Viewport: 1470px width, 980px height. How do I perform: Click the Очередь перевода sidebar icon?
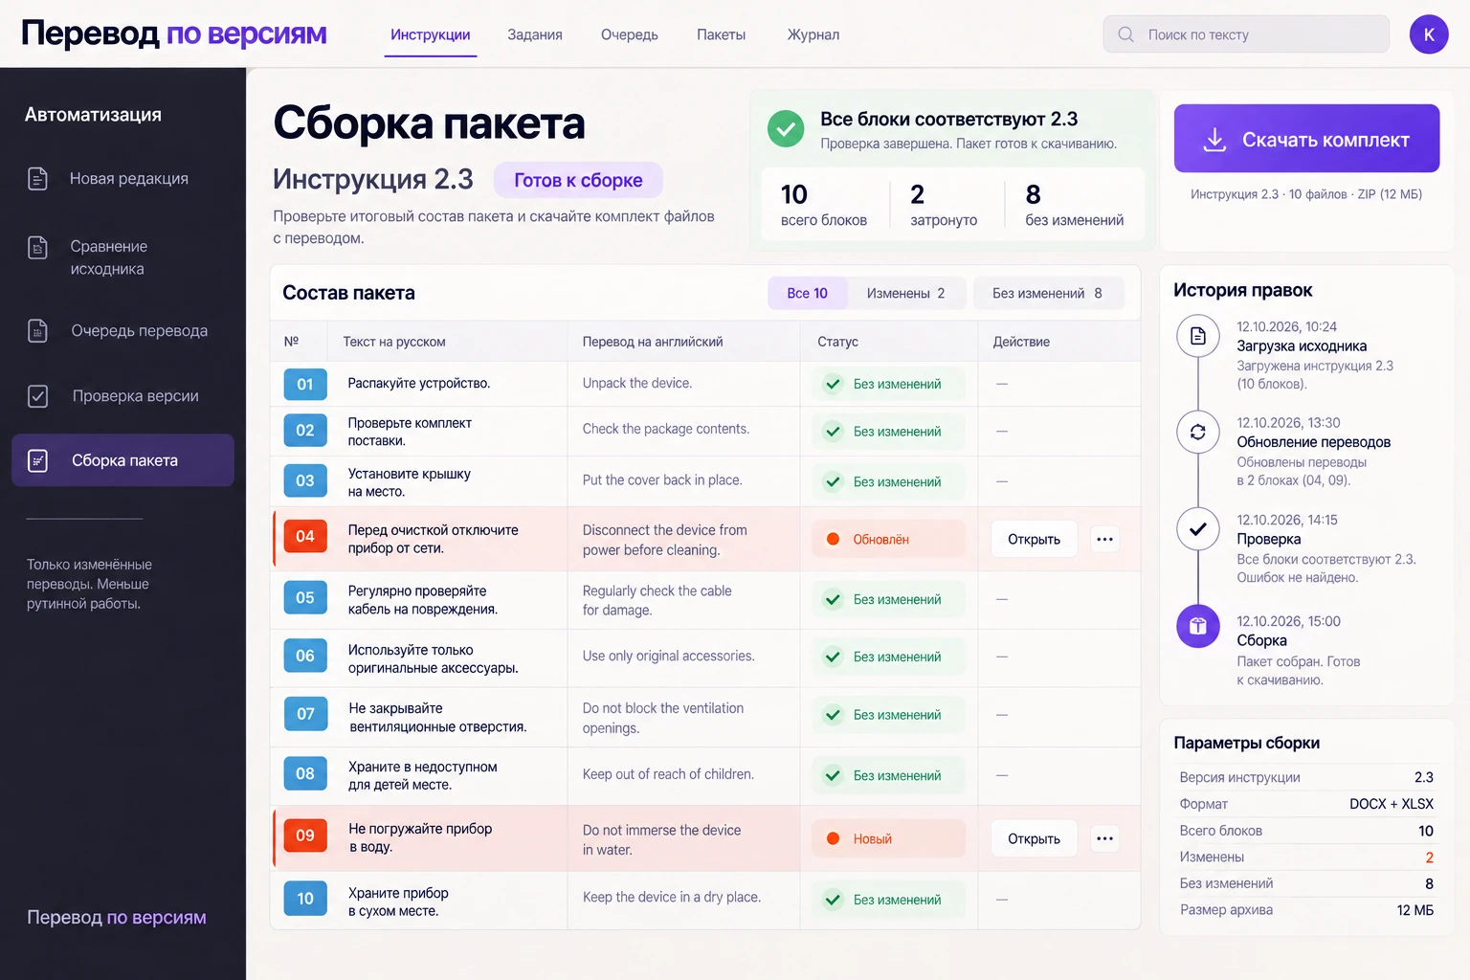[37, 331]
